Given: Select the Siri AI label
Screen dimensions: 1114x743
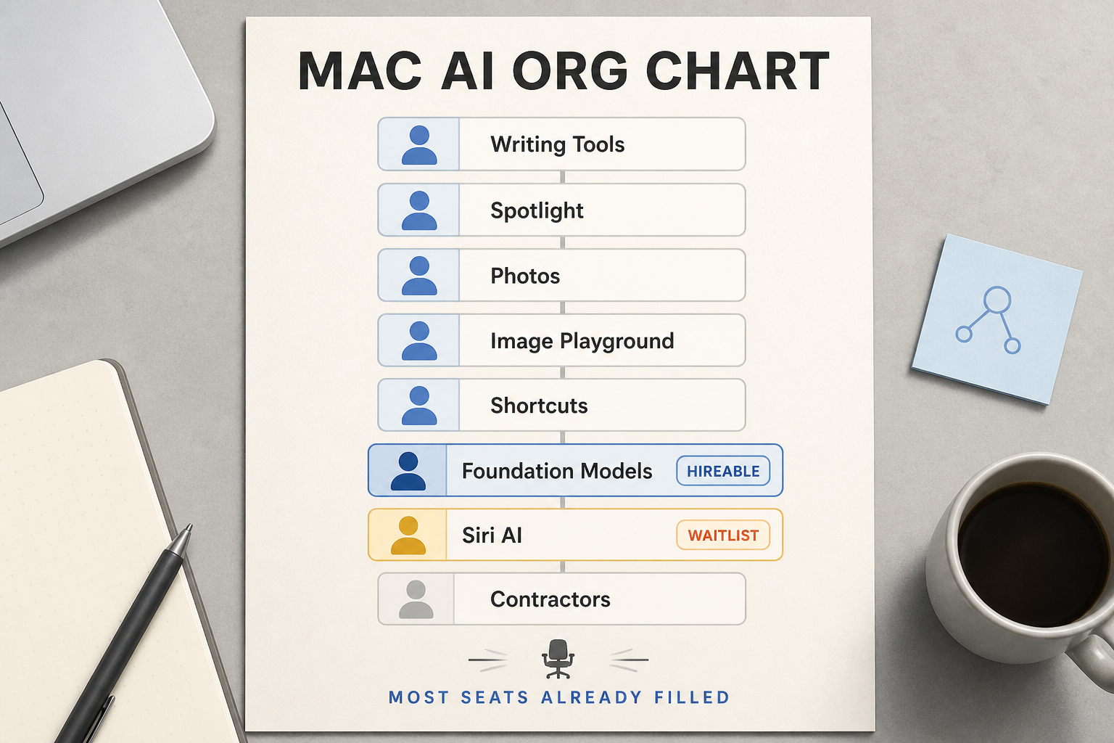Looking at the screenshot, I should (x=492, y=535).
